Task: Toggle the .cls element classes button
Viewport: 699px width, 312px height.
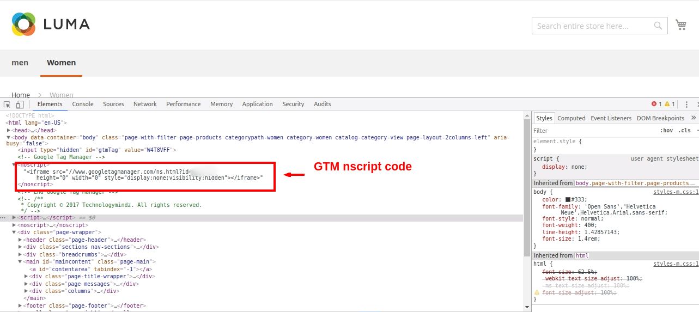Action: [x=684, y=131]
